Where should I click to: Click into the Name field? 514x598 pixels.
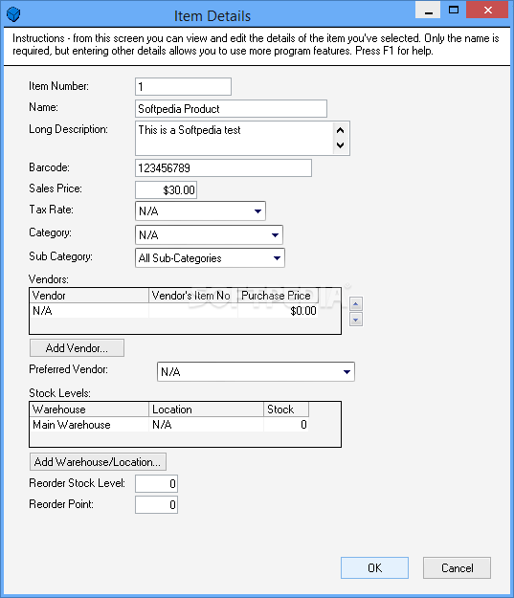tap(231, 109)
